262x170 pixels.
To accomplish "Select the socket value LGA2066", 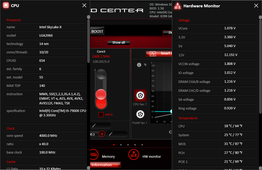I will [x=46, y=35].
